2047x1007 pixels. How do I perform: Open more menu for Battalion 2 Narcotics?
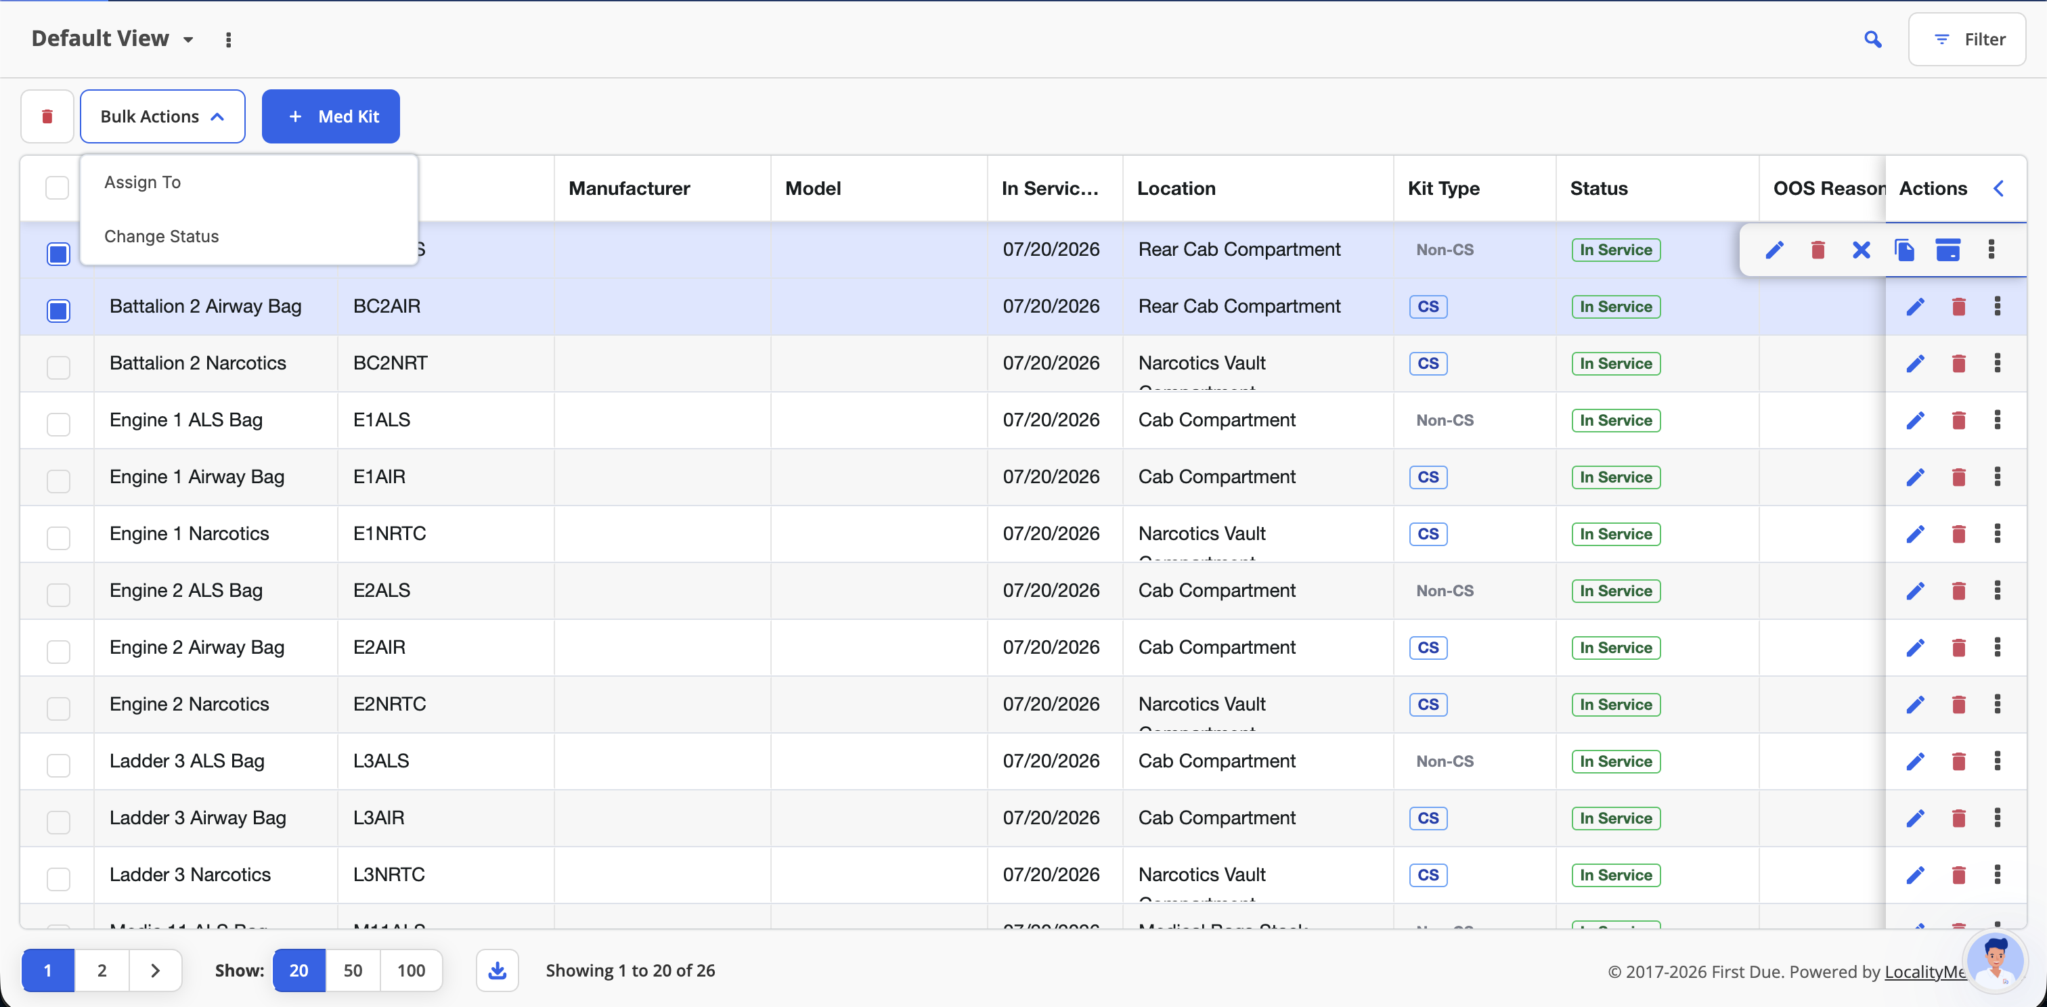click(x=1998, y=363)
